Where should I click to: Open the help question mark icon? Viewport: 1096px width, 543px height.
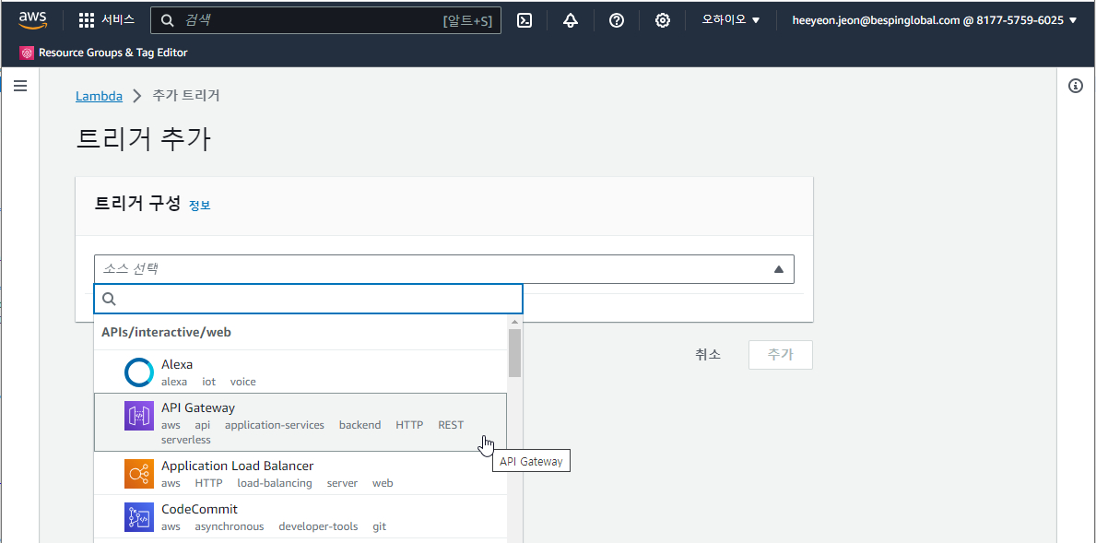click(616, 20)
